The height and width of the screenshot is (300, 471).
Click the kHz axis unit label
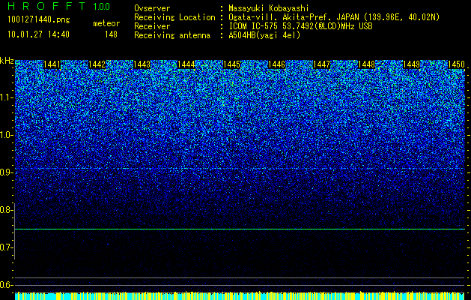pyautogui.click(x=7, y=61)
